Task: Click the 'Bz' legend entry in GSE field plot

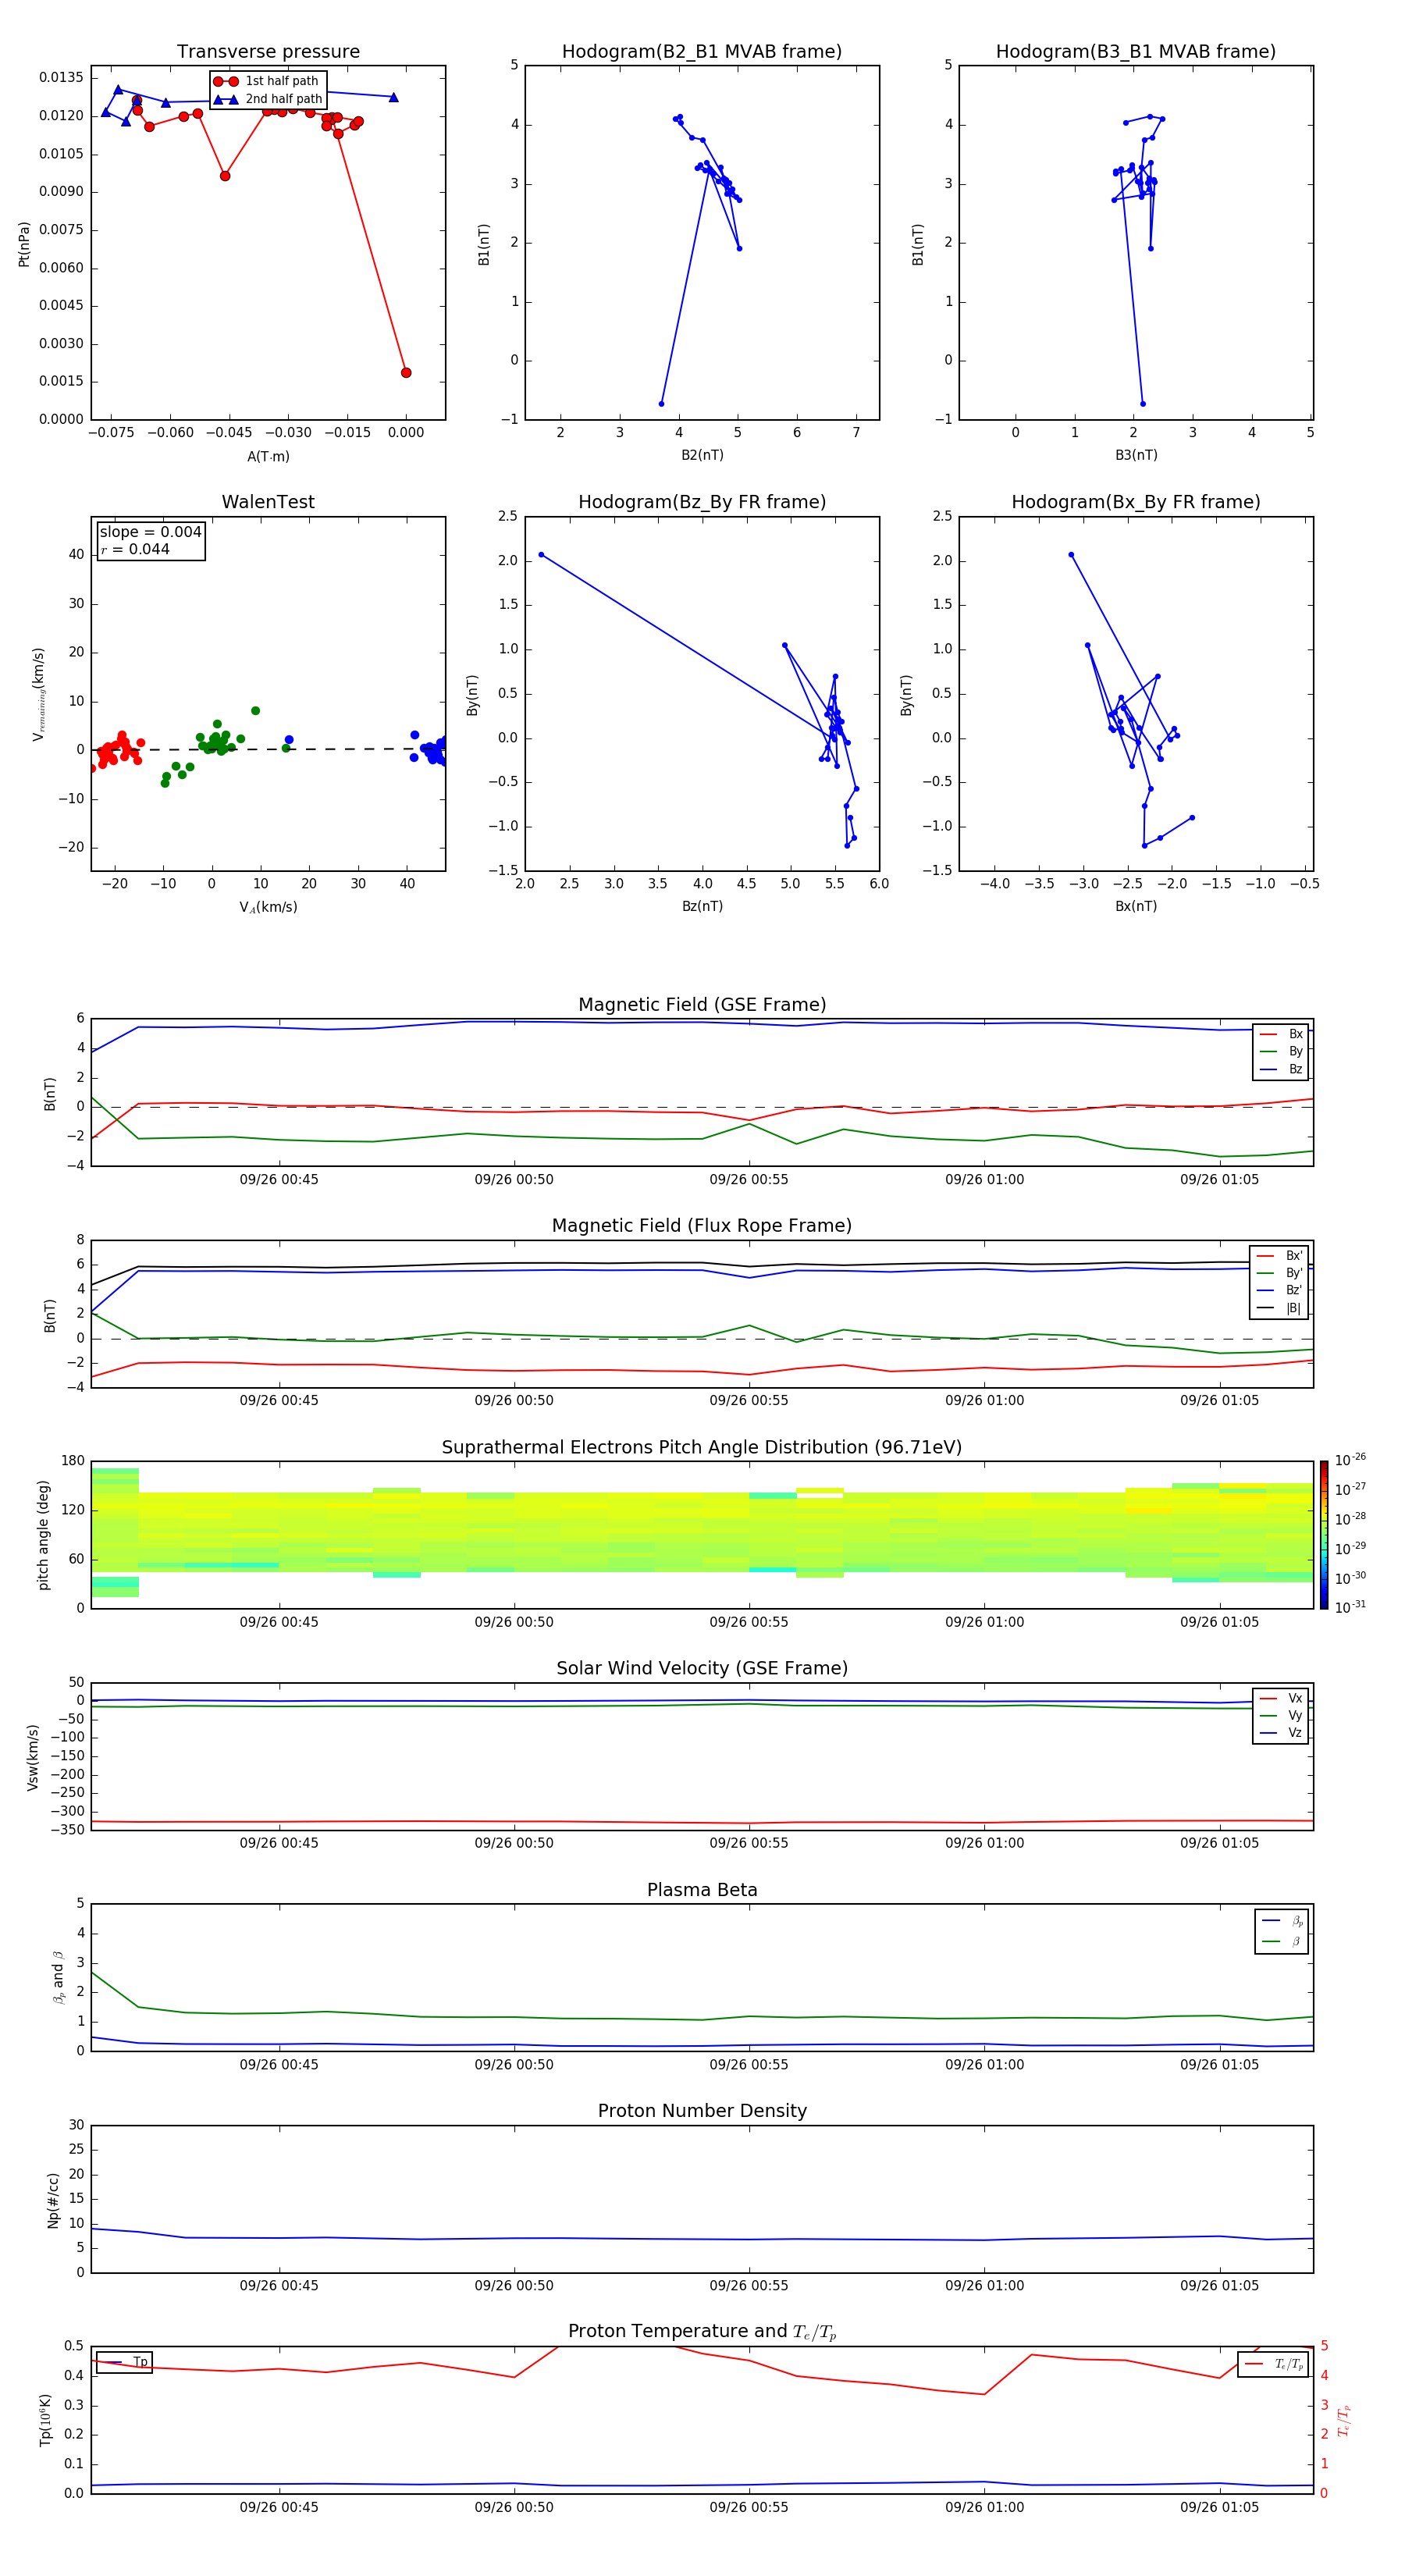Action: pos(1281,1069)
